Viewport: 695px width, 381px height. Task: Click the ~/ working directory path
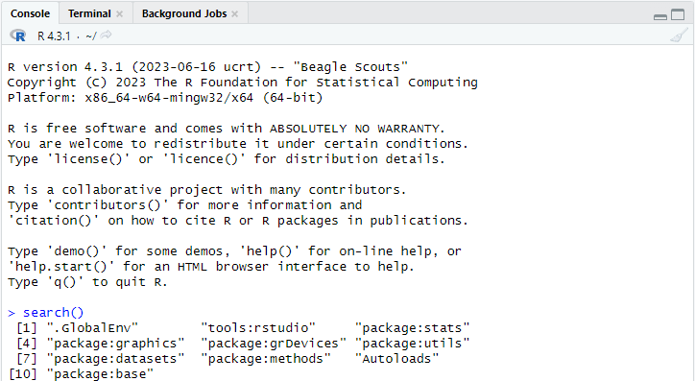(91, 36)
